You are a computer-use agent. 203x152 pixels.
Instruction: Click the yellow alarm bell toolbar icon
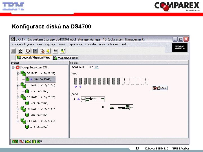(x=48, y=51)
